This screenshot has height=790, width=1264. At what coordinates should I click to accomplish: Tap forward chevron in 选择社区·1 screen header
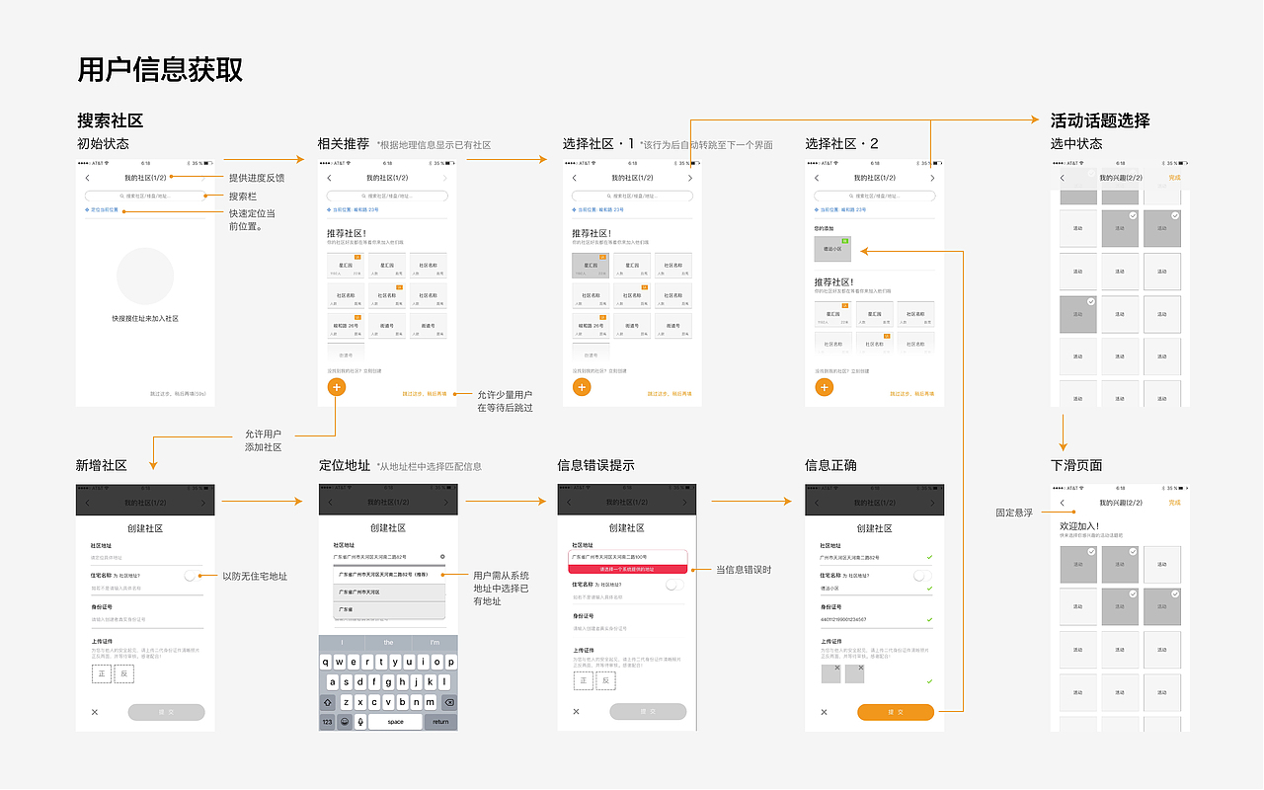point(689,178)
